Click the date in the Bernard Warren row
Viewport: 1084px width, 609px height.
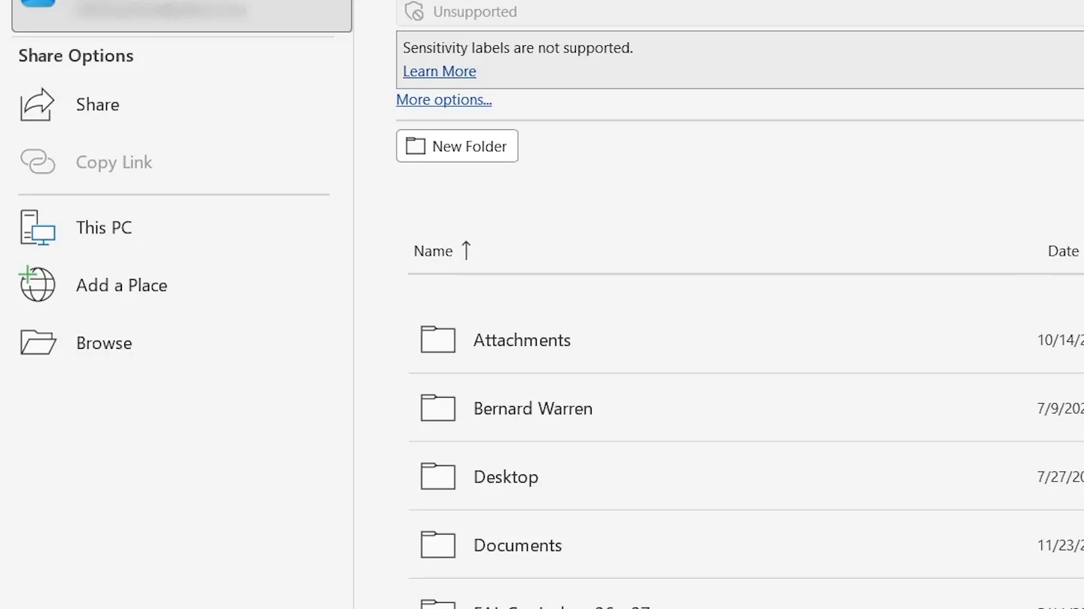tap(1061, 408)
